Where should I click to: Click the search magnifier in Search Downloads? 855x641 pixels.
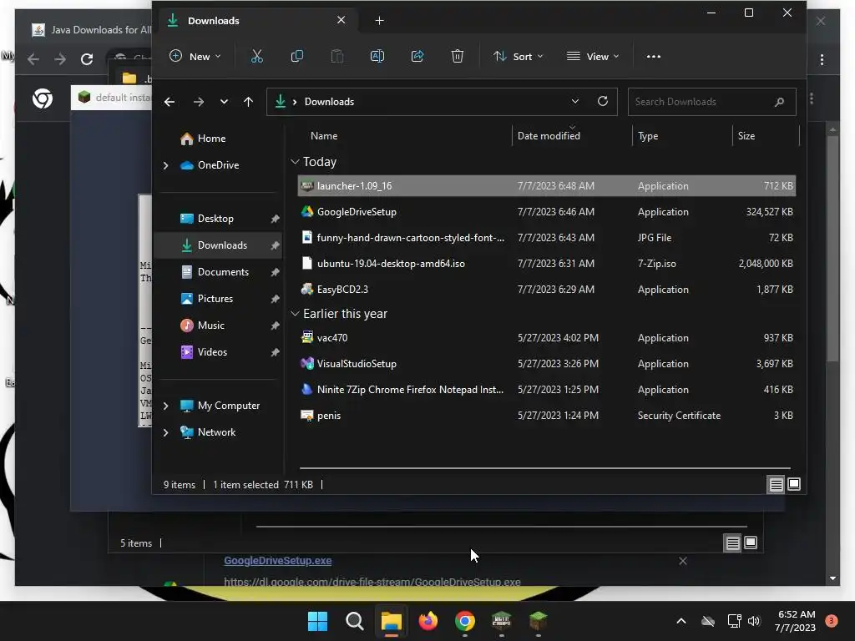tap(779, 102)
